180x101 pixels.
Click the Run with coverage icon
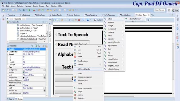point(34,10)
